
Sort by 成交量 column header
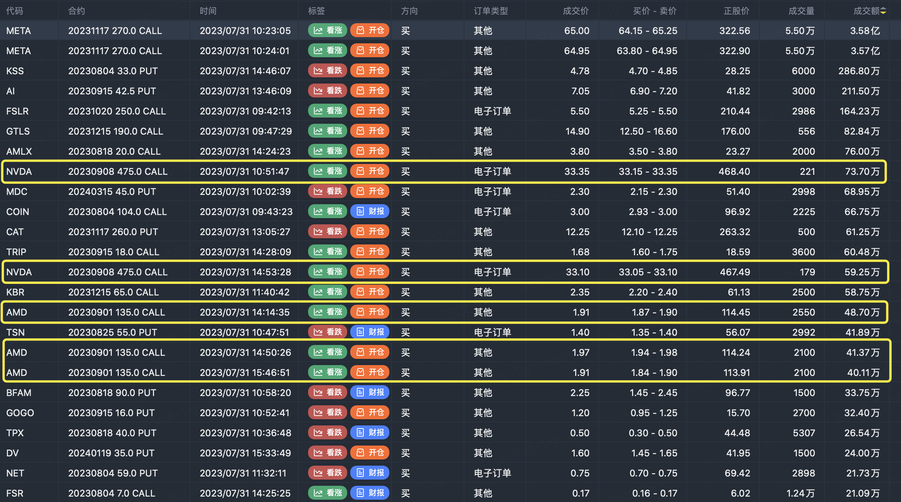(801, 11)
